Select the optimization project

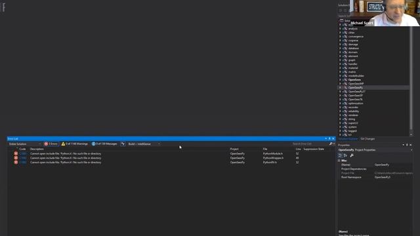pyautogui.click(x=356, y=104)
